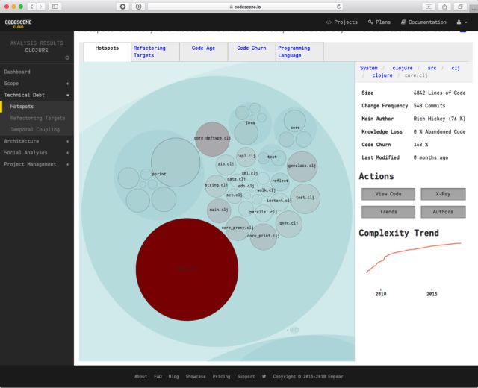
Task: Click the X-Ray button
Action: [443, 194]
